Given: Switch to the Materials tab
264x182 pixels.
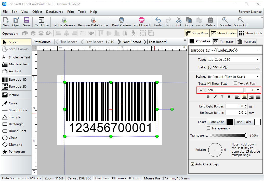Looking at the screenshot, I should pyautogui.click(x=247, y=42).
